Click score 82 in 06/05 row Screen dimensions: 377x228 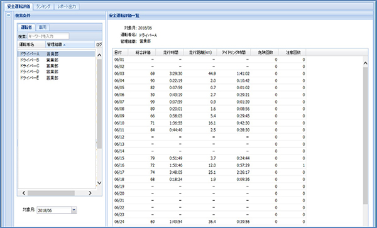[153, 88]
